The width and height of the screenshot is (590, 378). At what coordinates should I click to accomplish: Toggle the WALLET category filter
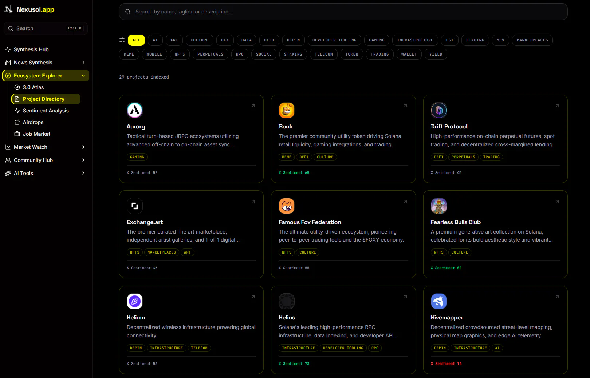pos(409,54)
